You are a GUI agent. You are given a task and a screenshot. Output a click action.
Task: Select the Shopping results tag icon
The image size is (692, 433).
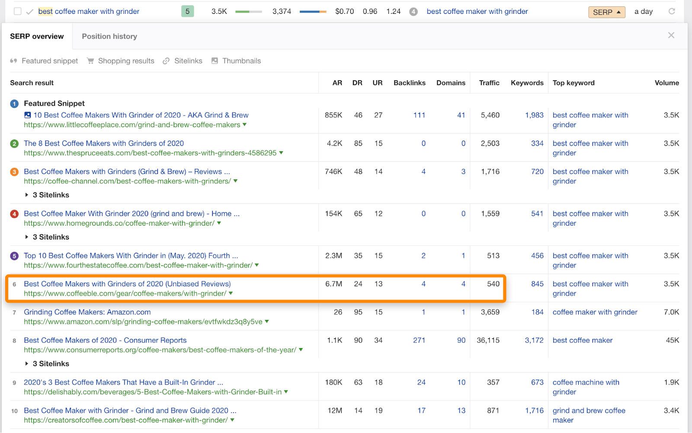tap(90, 61)
